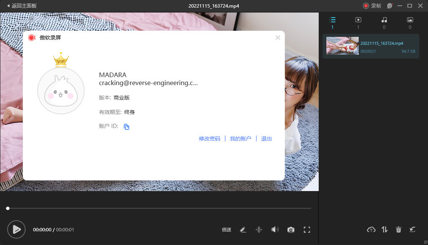Select the 20221115_163724.mp4 thumbnail
The image size is (428, 245).
[342, 46]
